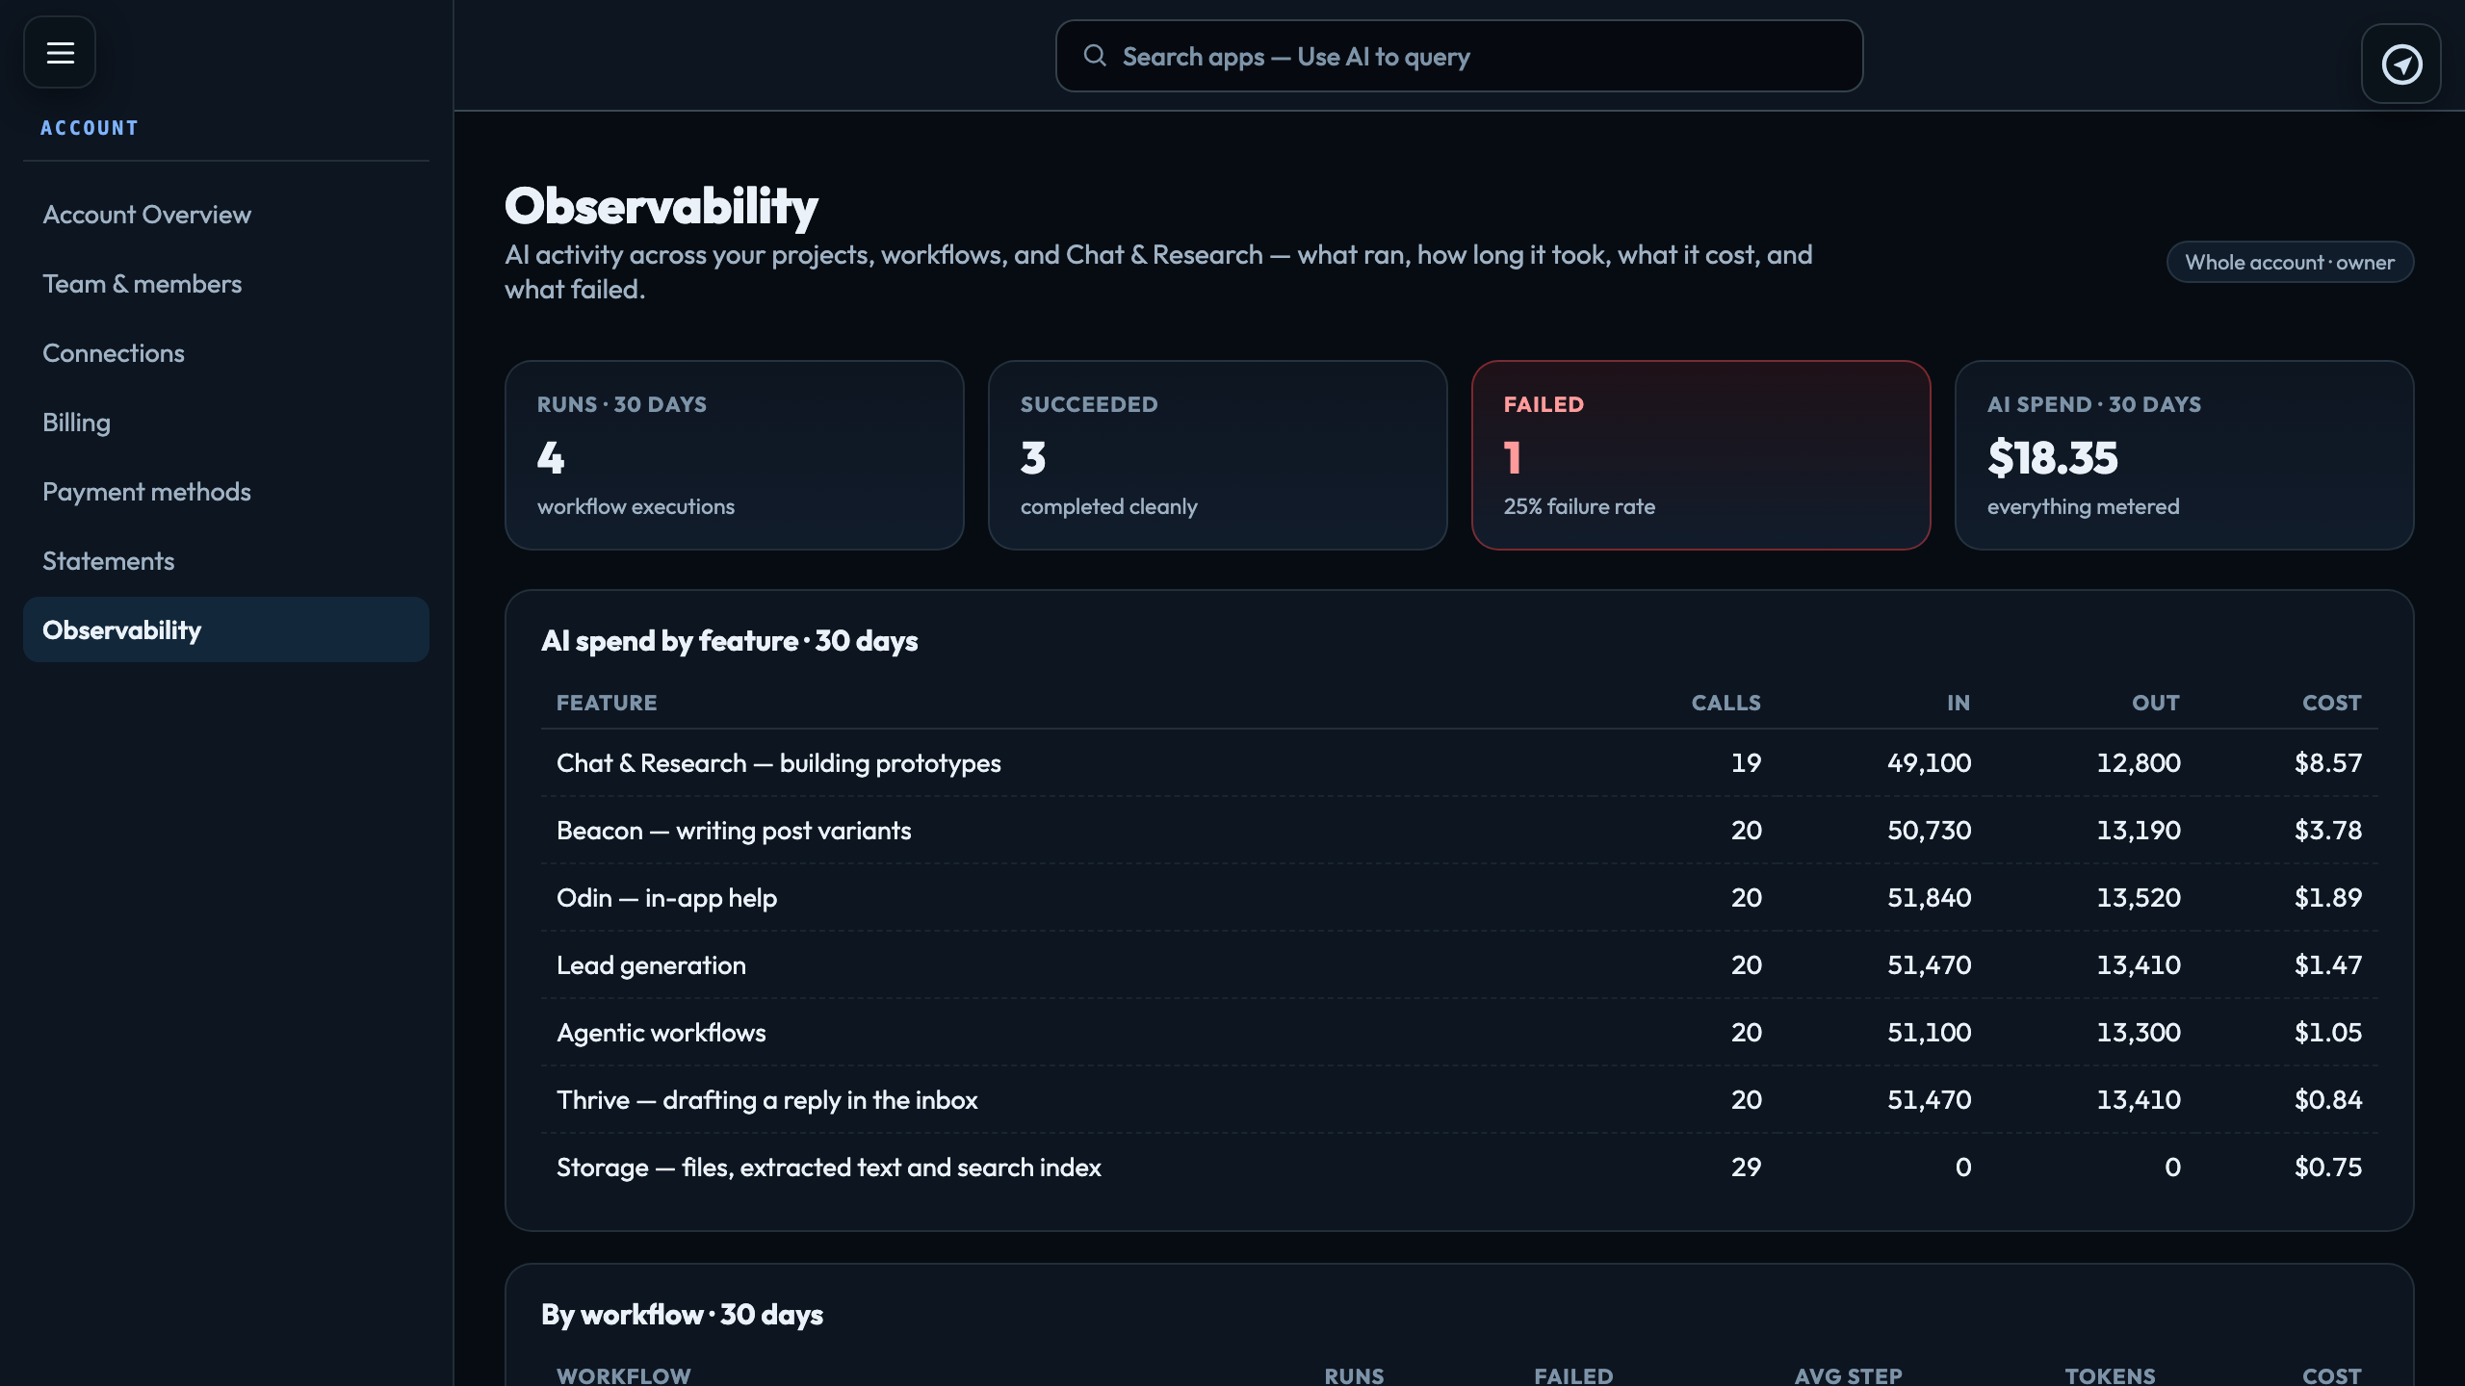Screen dimensions: 2465x1386
Task: Open the AI Spend · 30 days card
Action: tap(2185, 455)
